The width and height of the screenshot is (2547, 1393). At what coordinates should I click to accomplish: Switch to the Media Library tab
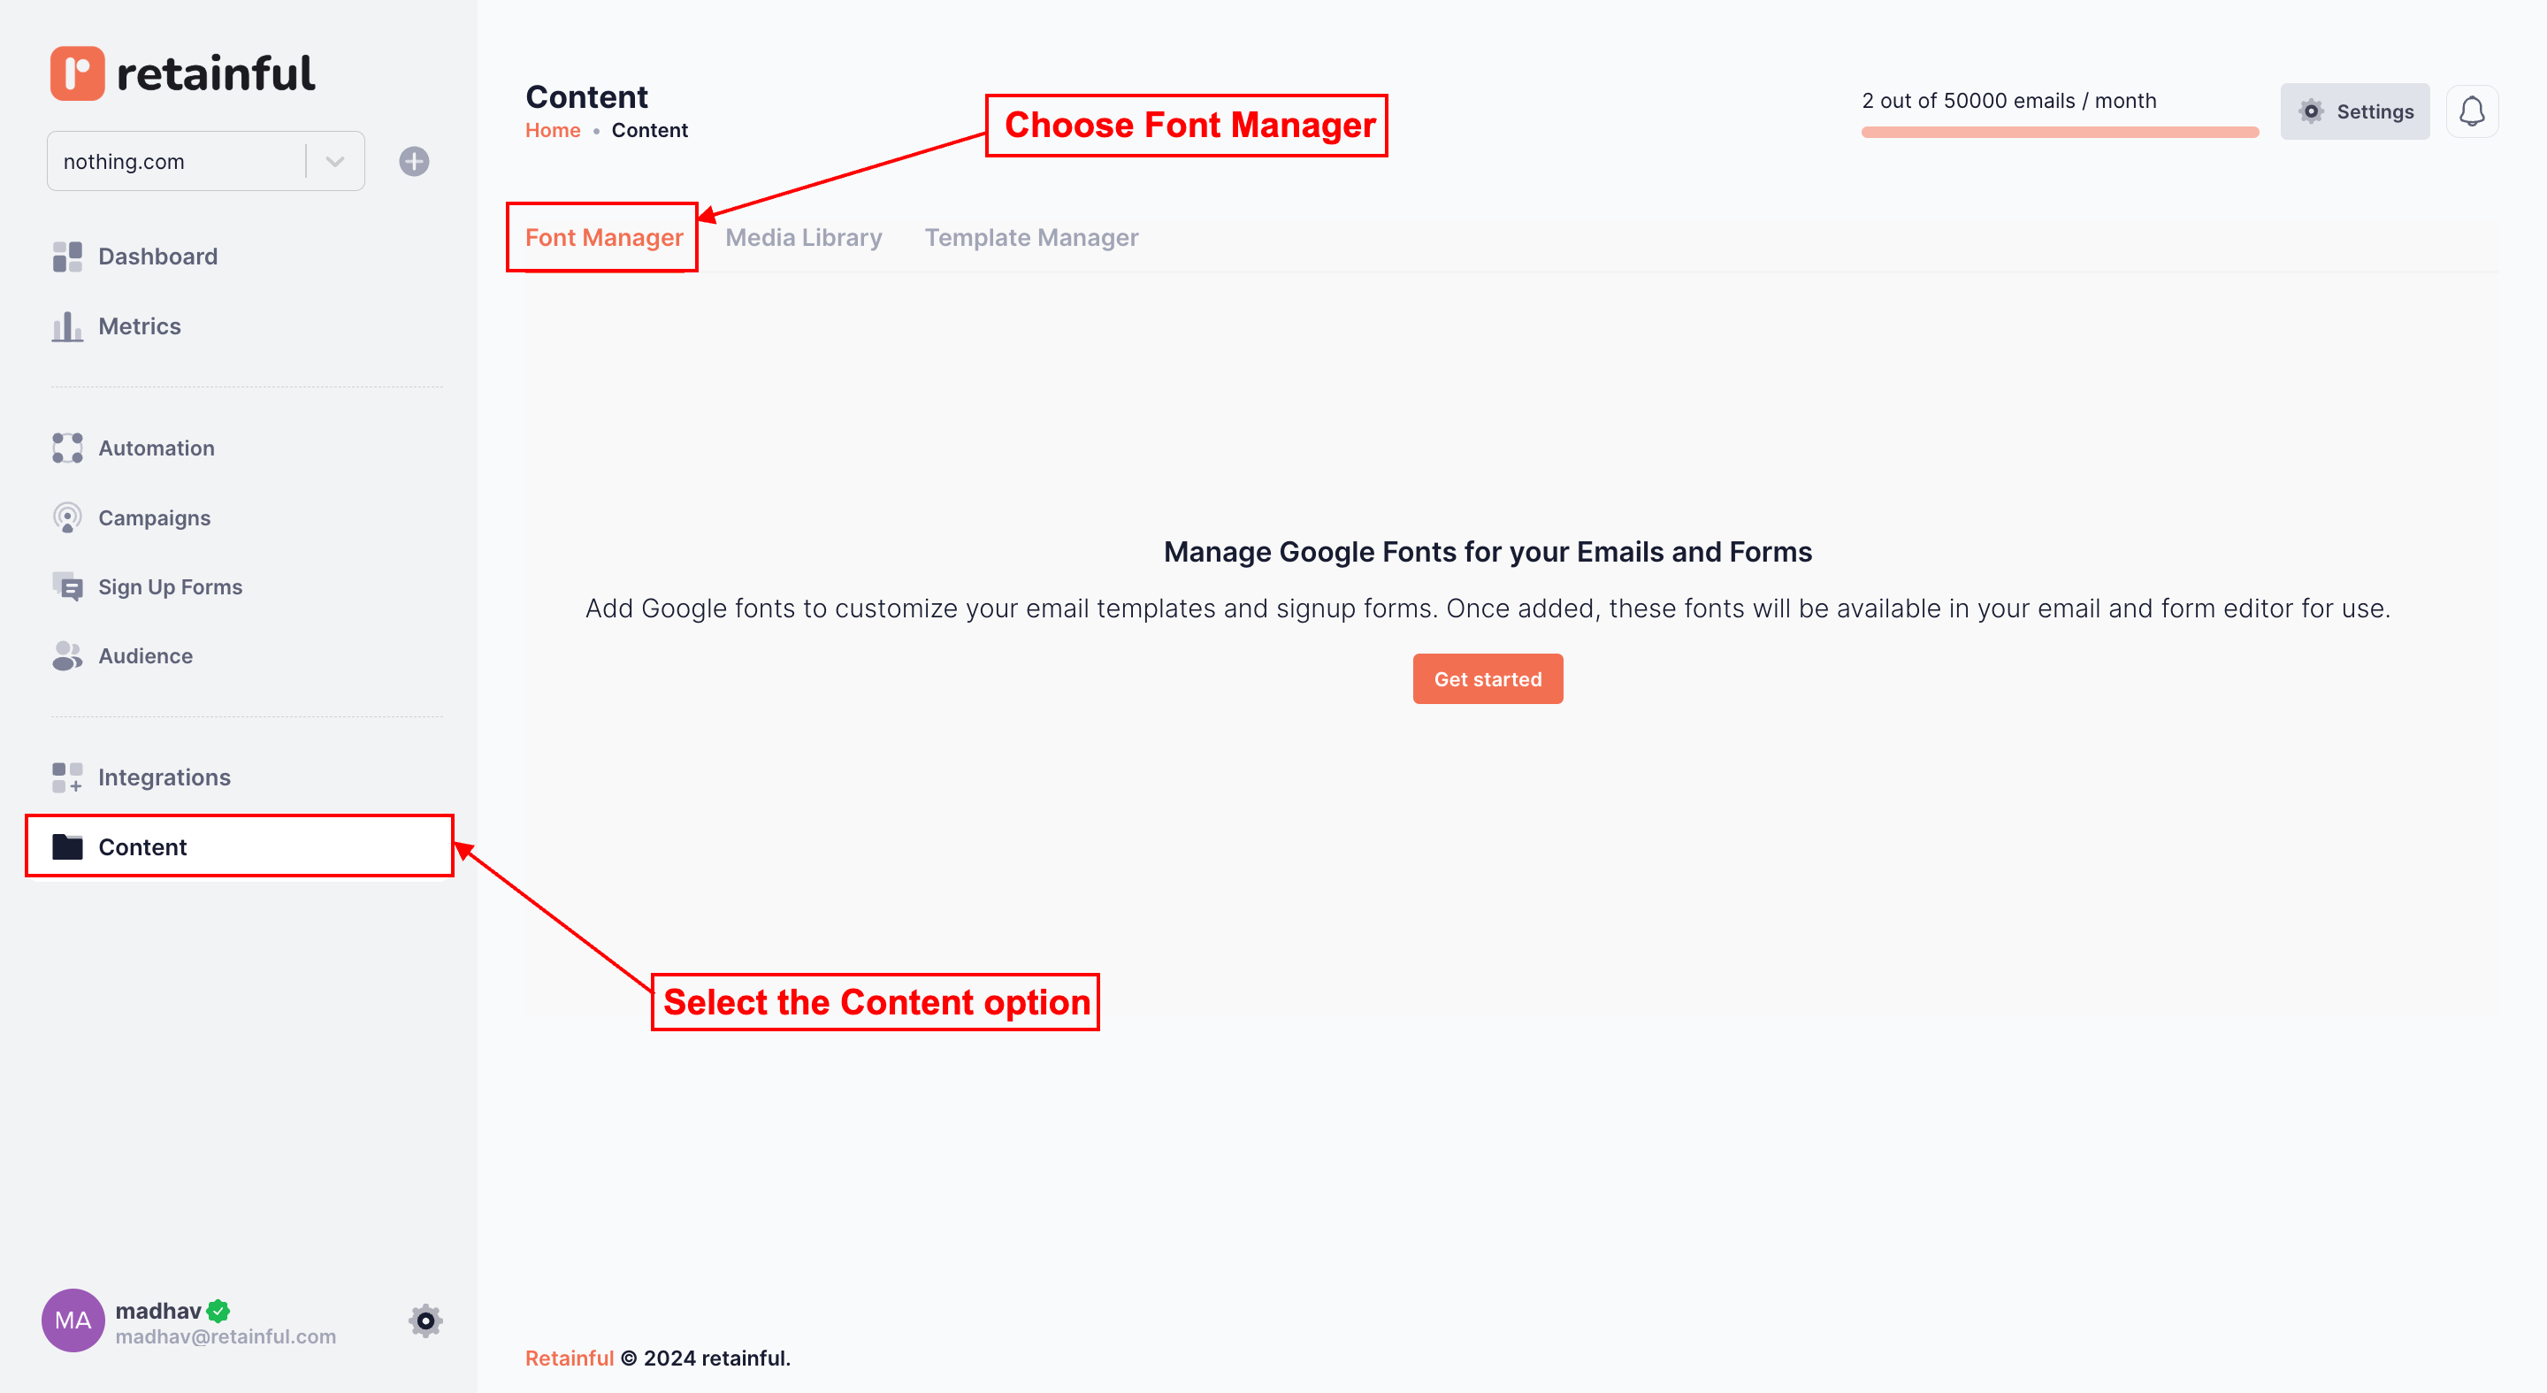[x=803, y=237]
